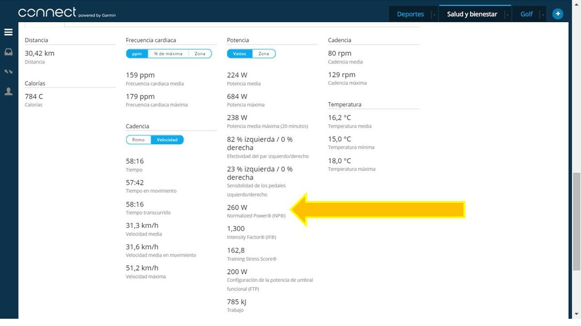The image size is (581, 326).
Task: Open the user profile sidebar icon
Action: [x=8, y=91]
